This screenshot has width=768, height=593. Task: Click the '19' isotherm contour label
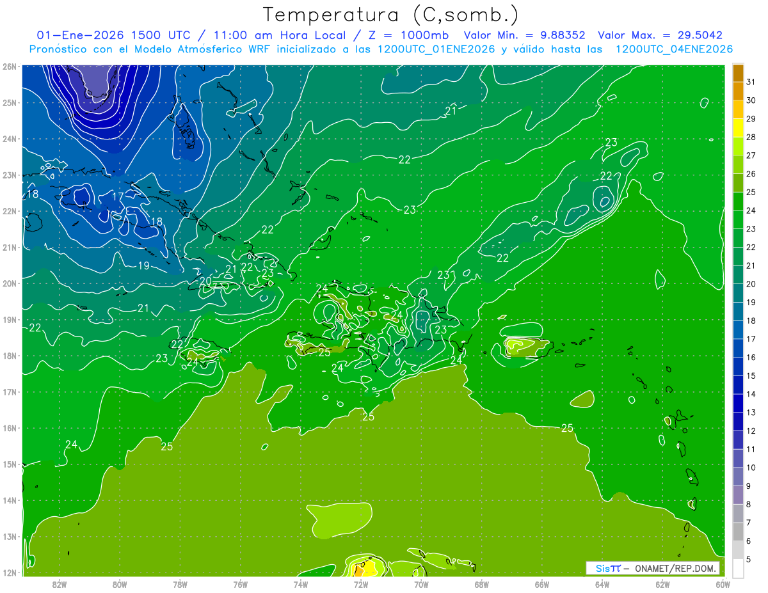coord(143,265)
